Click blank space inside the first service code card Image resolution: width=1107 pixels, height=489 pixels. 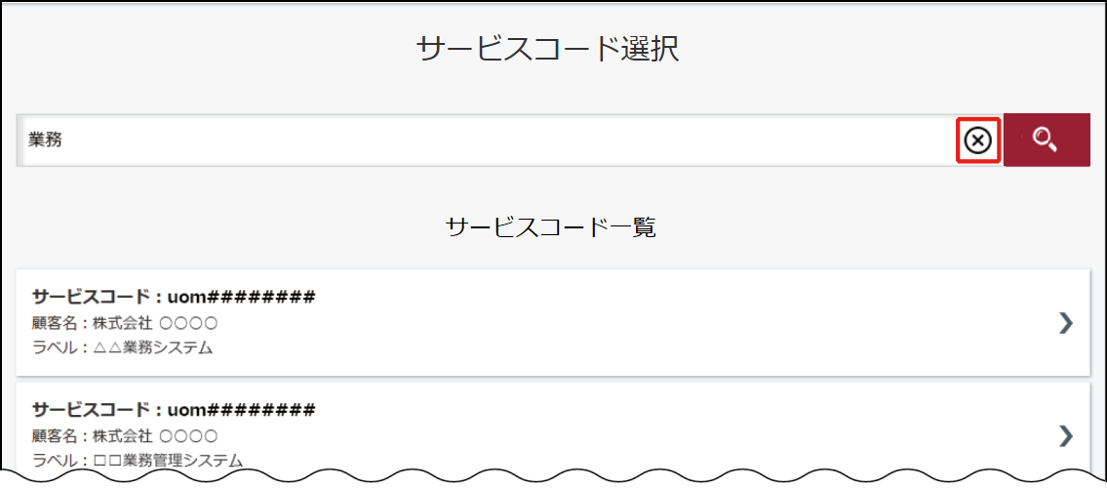point(635,322)
